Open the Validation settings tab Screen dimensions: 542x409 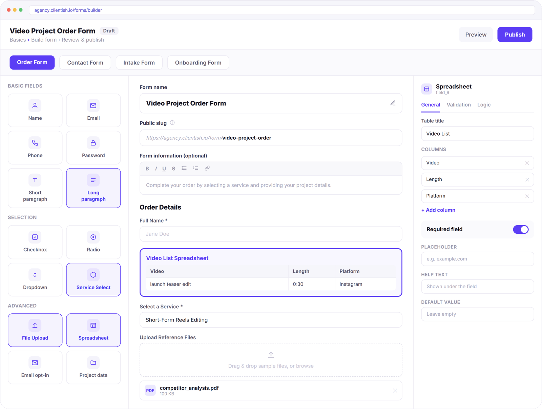pyautogui.click(x=459, y=105)
